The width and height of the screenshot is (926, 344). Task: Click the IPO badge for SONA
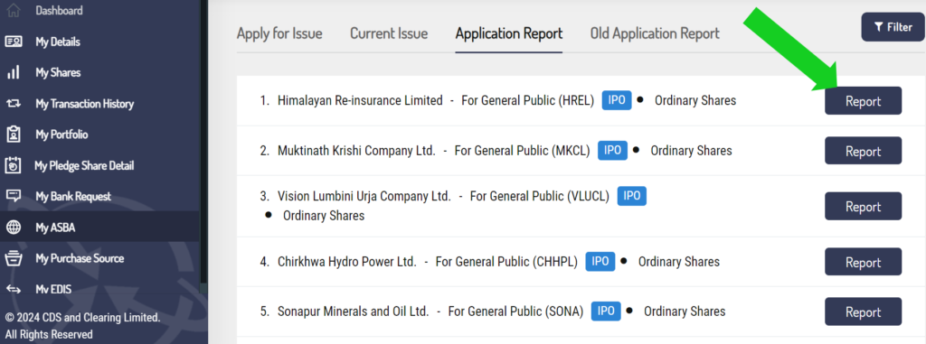[606, 311]
